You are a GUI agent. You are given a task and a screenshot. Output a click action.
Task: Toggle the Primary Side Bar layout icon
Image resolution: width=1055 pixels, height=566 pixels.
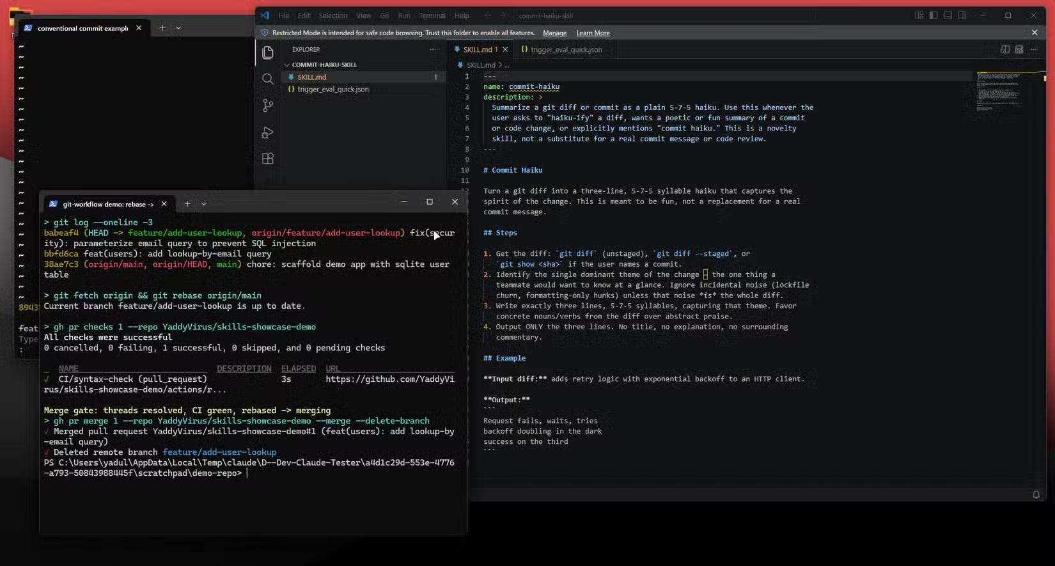(934, 15)
